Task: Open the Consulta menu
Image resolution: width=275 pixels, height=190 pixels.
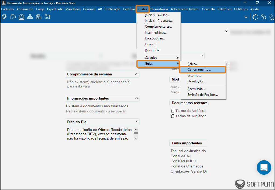Action: click(x=209, y=9)
